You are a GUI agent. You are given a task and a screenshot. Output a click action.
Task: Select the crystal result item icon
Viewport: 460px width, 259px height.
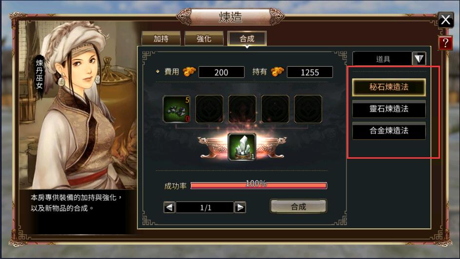tap(242, 147)
